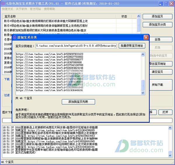
Task: Open the 使用帮助 menu
Action: pos(50,9)
